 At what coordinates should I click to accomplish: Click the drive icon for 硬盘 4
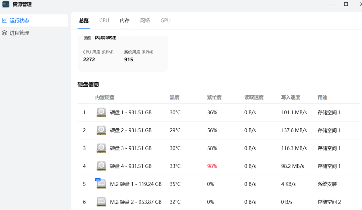[101, 166]
